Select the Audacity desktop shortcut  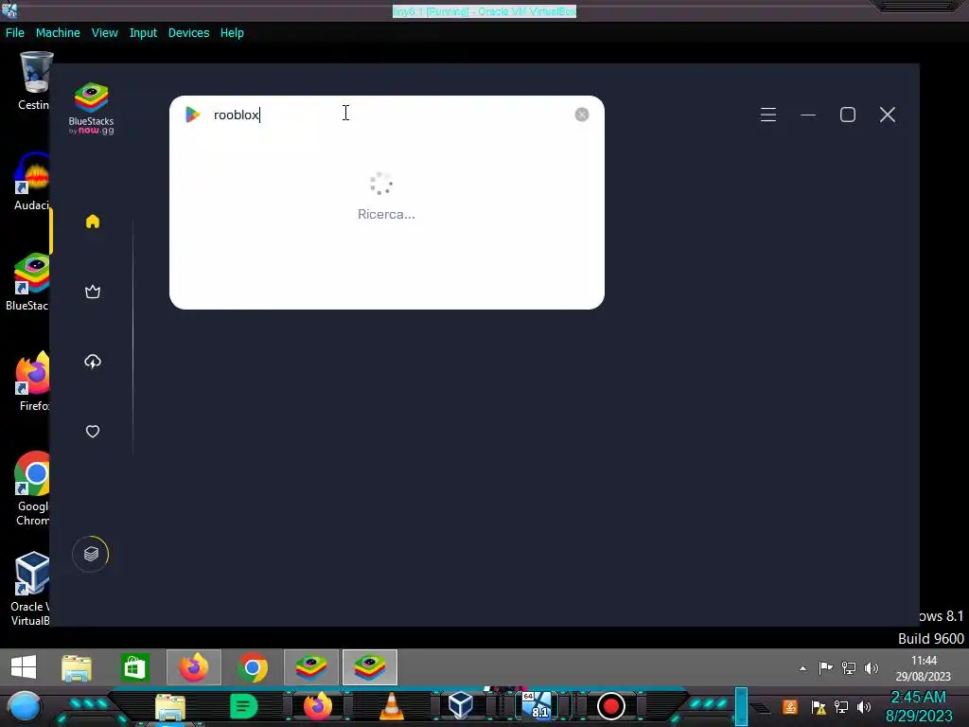(32, 181)
